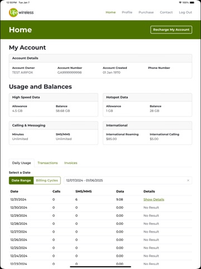Navigate to Contact page
Screen dimensions: 201x269
point(166,12)
